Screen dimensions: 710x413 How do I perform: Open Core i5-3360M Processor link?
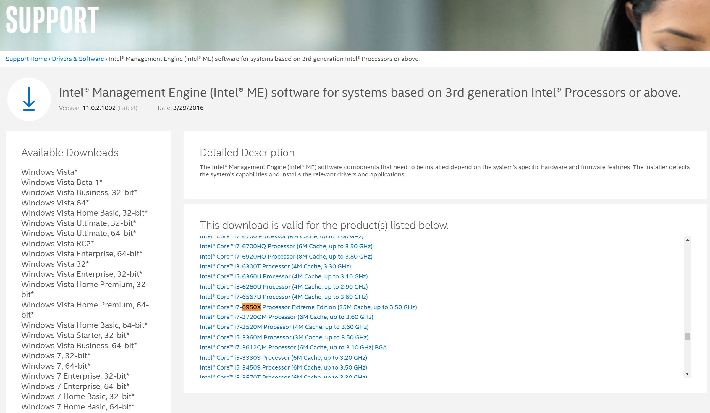(x=284, y=337)
